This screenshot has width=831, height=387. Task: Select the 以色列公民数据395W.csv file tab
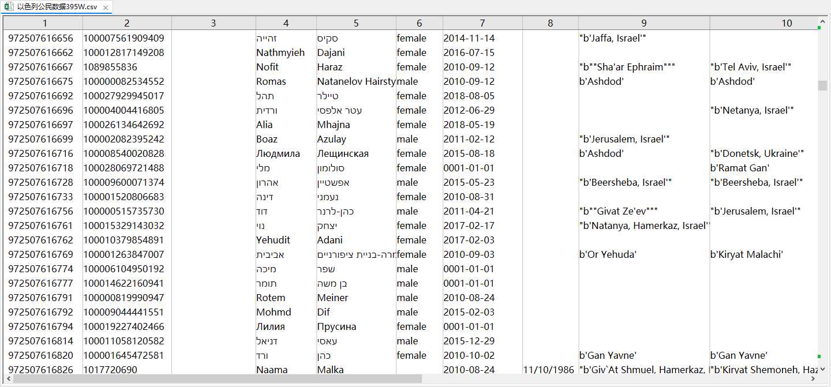coord(57,7)
